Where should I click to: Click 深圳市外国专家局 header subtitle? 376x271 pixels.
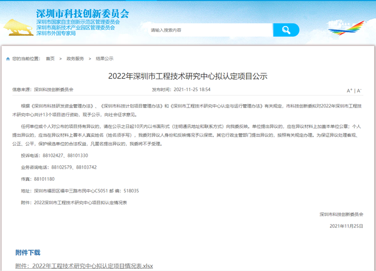(x=56, y=33)
